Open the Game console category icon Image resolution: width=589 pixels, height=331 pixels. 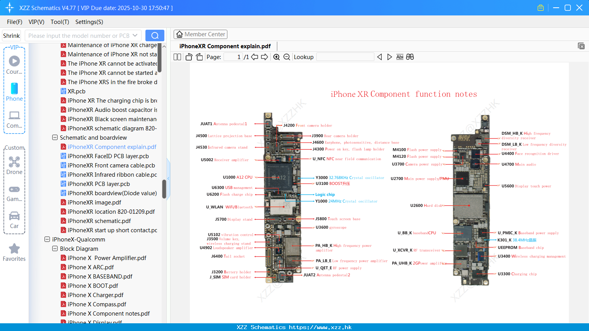pos(14,189)
